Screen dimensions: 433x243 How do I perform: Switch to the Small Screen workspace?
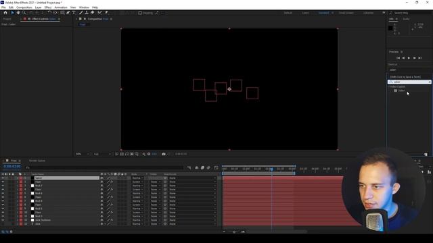346,13
